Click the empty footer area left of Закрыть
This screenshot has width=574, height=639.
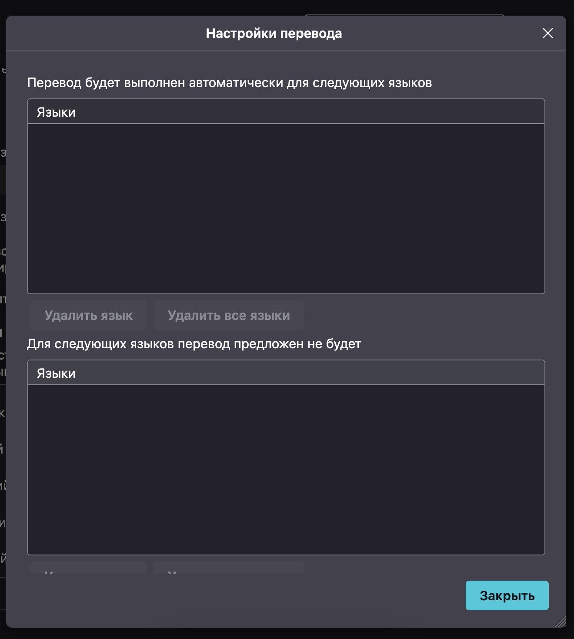(x=235, y=595)
